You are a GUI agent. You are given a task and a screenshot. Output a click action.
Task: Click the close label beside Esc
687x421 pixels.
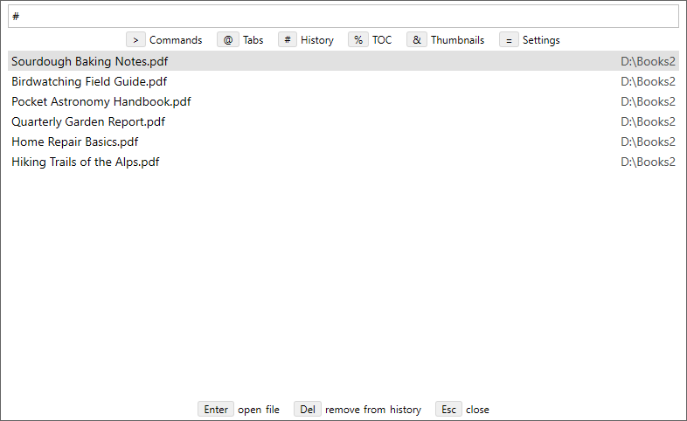[477, 410]
